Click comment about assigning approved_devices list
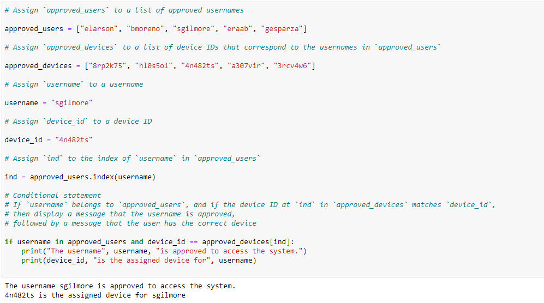The height and width of the screenshot is (303, 544). [x=223, y=47]
